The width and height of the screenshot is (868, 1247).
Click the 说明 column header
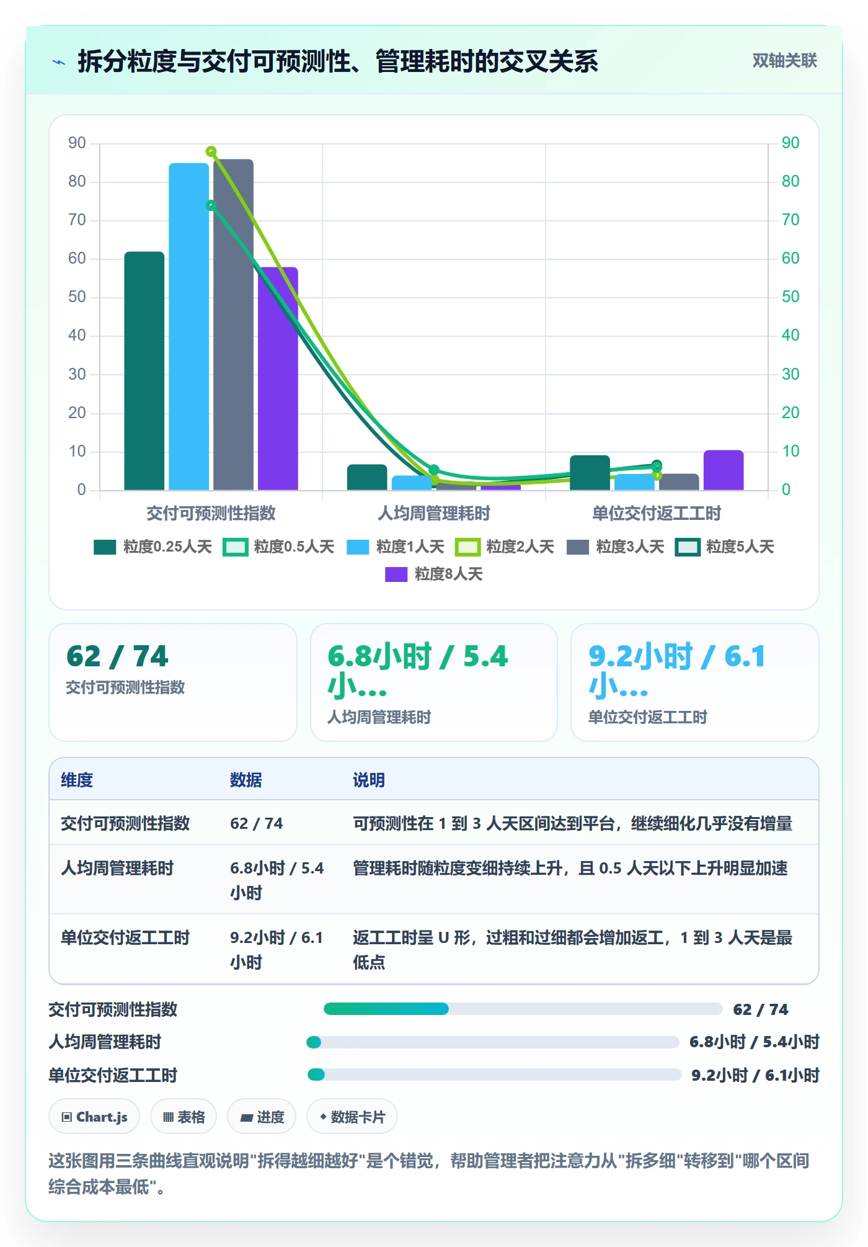tap(369, 780)
